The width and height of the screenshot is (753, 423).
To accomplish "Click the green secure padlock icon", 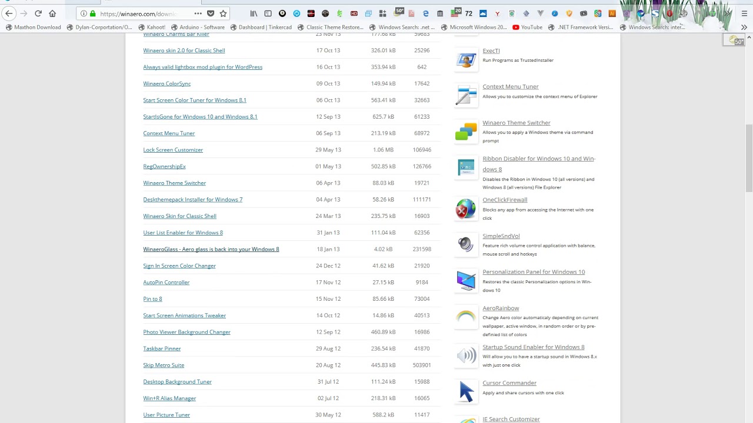I will (92, 14).
